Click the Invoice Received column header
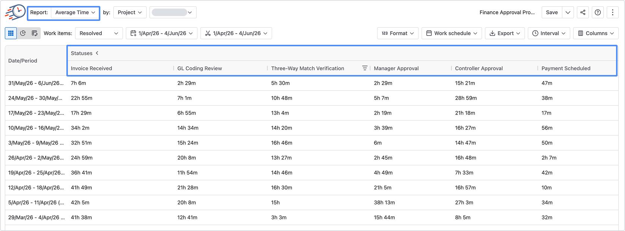Viewport: 625px width, 231px height. tap(91, 68)
